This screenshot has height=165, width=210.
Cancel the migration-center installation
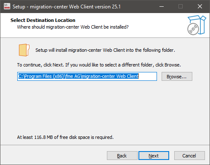point(189,156)
